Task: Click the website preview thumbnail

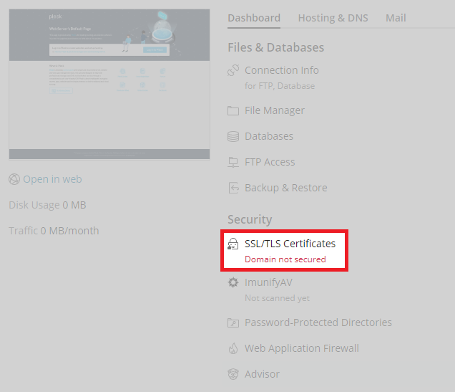Action: click(109, 85)
